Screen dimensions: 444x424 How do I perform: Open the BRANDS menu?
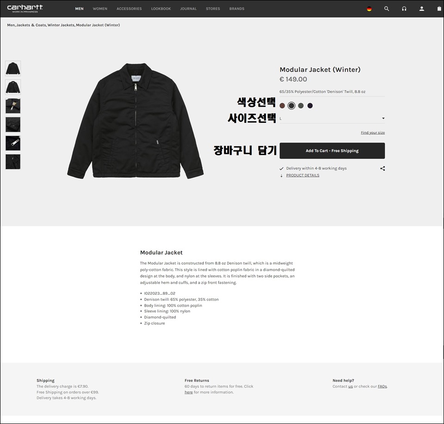click(237, 9)
